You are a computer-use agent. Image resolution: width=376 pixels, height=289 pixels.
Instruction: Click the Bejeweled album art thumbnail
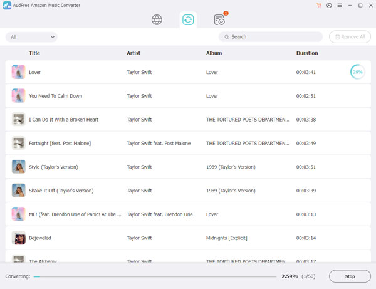(x=18, y=238)
